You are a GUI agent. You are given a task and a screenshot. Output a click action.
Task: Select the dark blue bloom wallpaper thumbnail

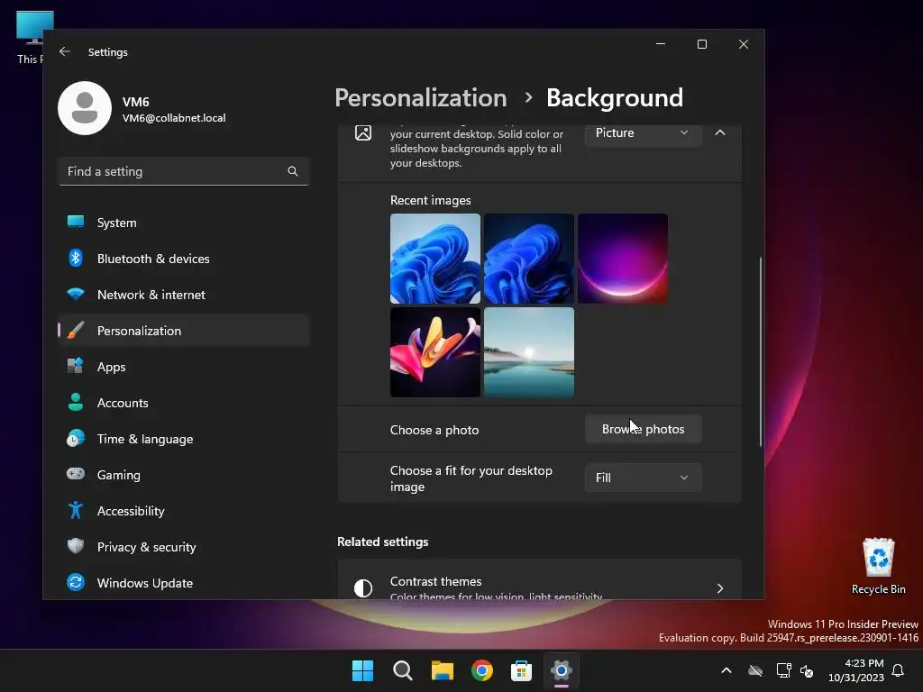click(528, 259)
